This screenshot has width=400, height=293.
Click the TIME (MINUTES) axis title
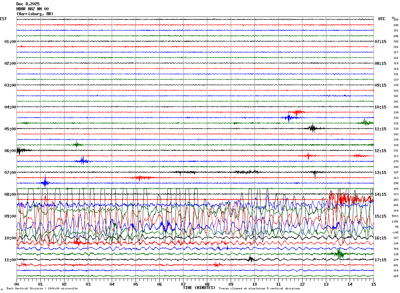(199, 288)
